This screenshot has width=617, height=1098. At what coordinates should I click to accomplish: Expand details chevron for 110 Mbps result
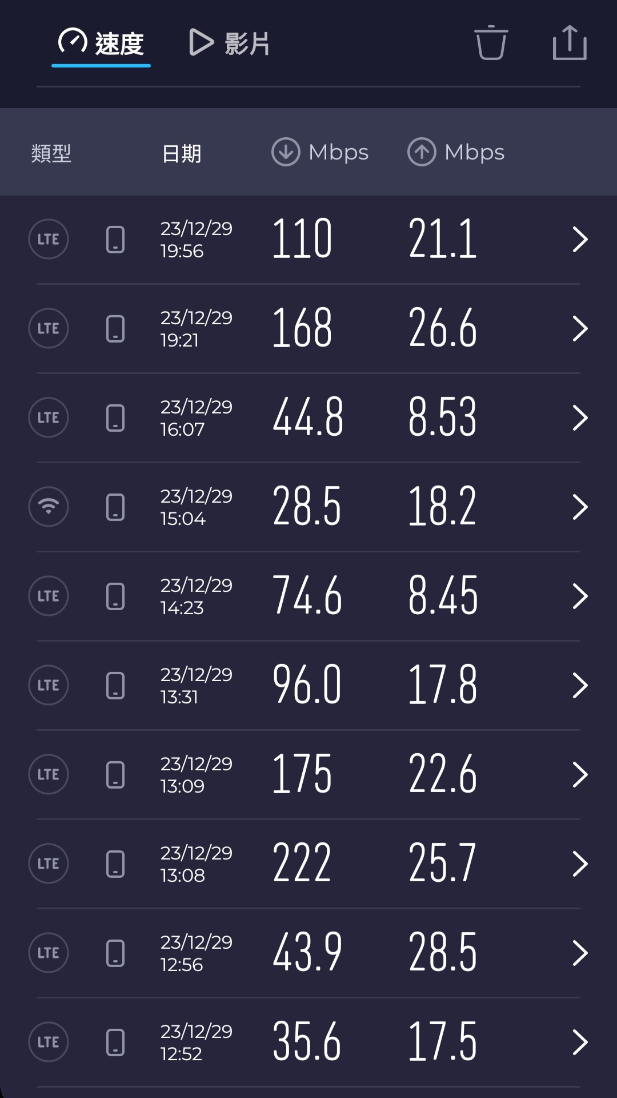[x=580, y=239]
